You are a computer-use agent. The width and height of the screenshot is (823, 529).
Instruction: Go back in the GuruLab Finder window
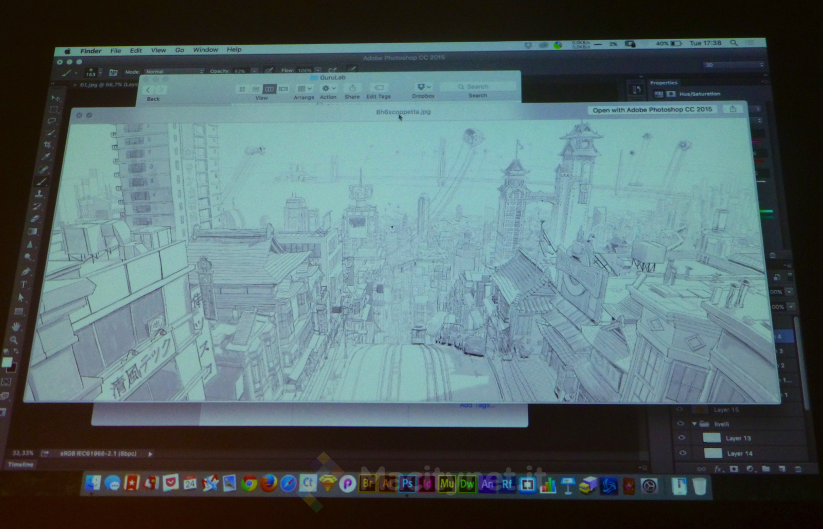click(148, 90)
